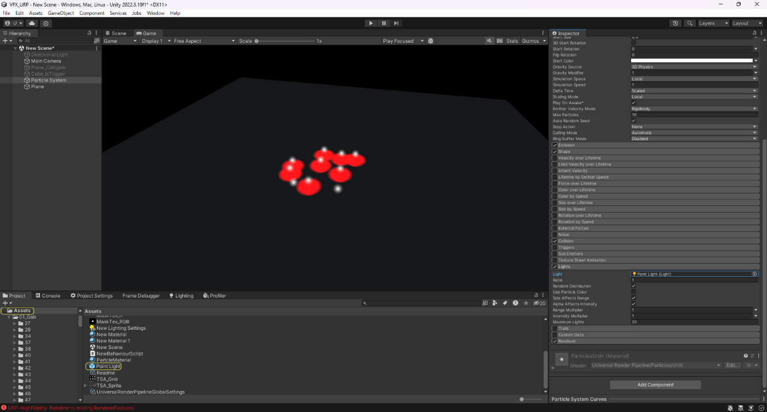This screenshot has height=412, width=767.
Task: Enable the Use Particle Color checkbox
Action: point(634,292)
